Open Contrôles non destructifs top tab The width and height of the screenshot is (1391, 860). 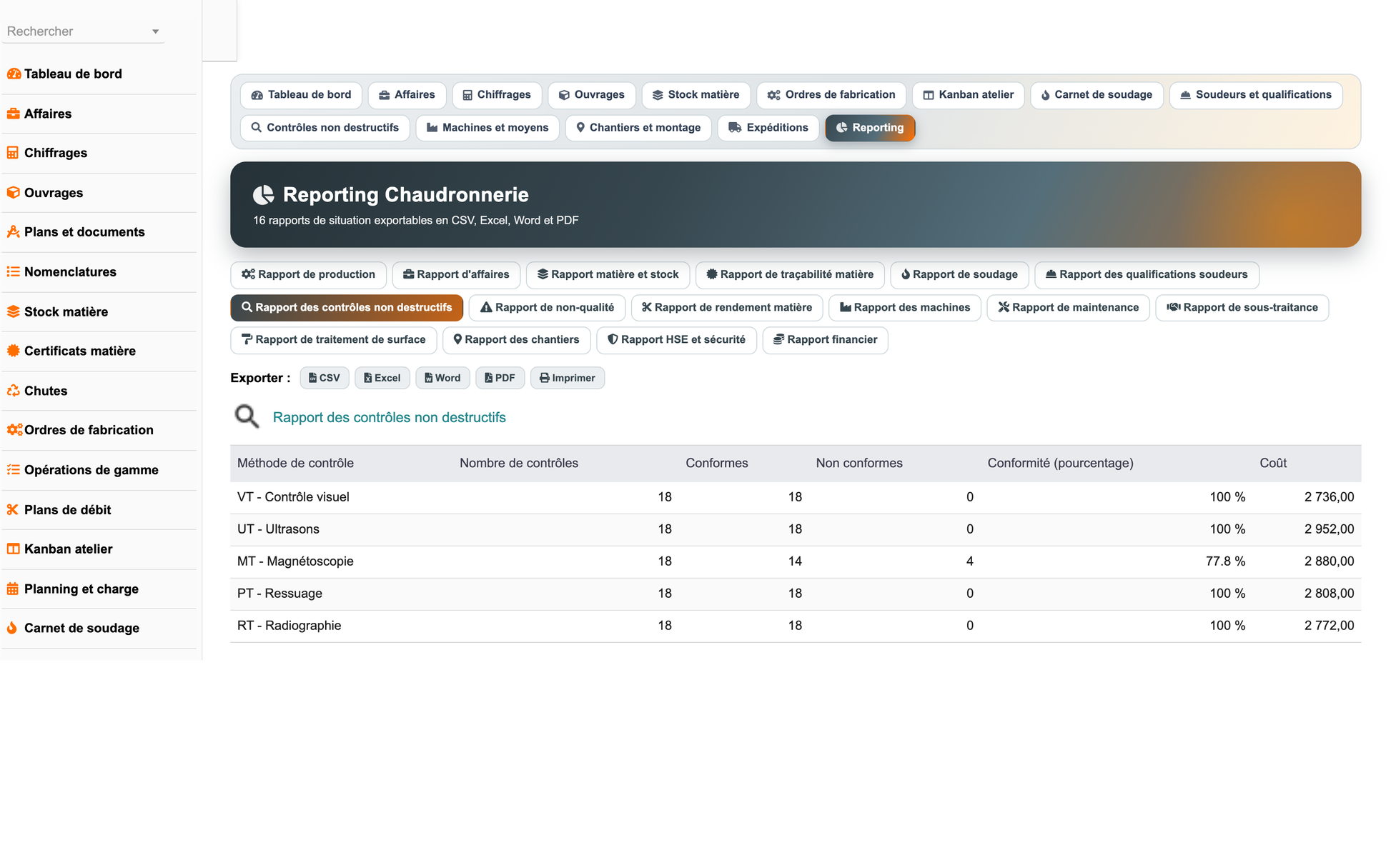tap(325, 128)
